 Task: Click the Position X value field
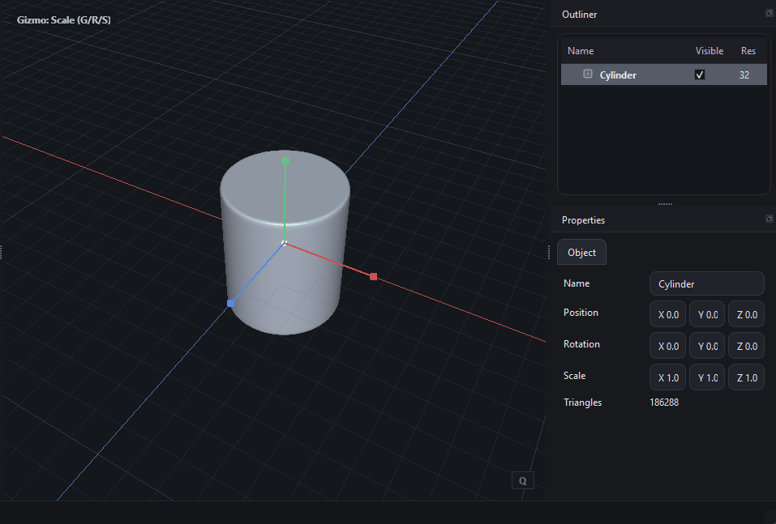667,315
